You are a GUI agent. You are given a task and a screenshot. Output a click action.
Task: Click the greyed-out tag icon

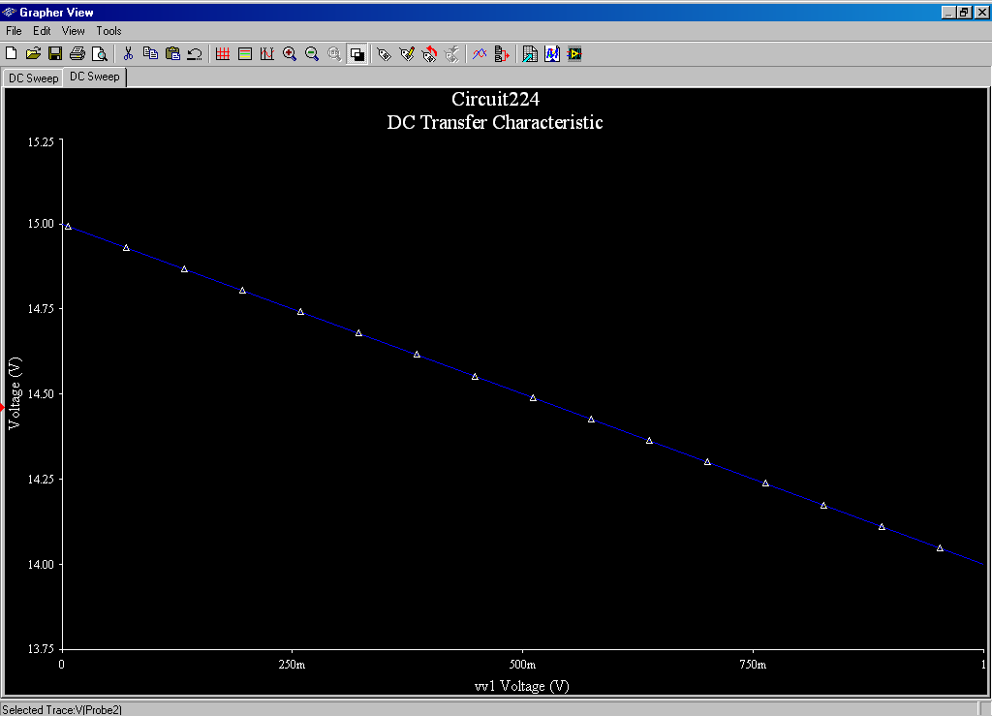pyautogui.click(x=451, y=53)
